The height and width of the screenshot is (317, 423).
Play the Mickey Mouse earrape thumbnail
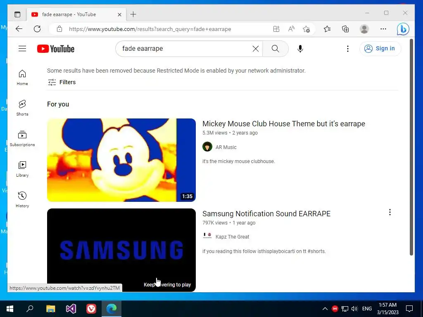coord(121,160)
